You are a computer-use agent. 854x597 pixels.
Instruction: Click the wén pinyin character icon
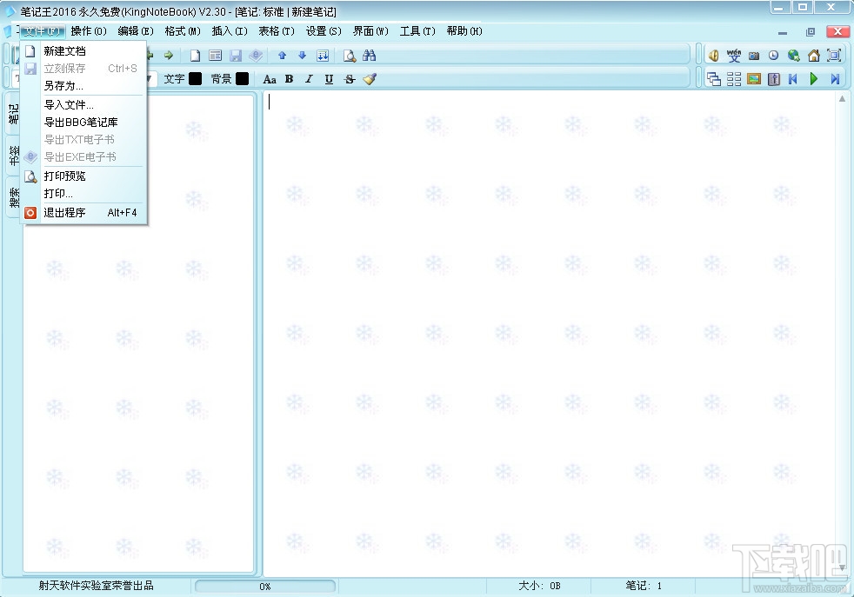click(x=734, y=56)
